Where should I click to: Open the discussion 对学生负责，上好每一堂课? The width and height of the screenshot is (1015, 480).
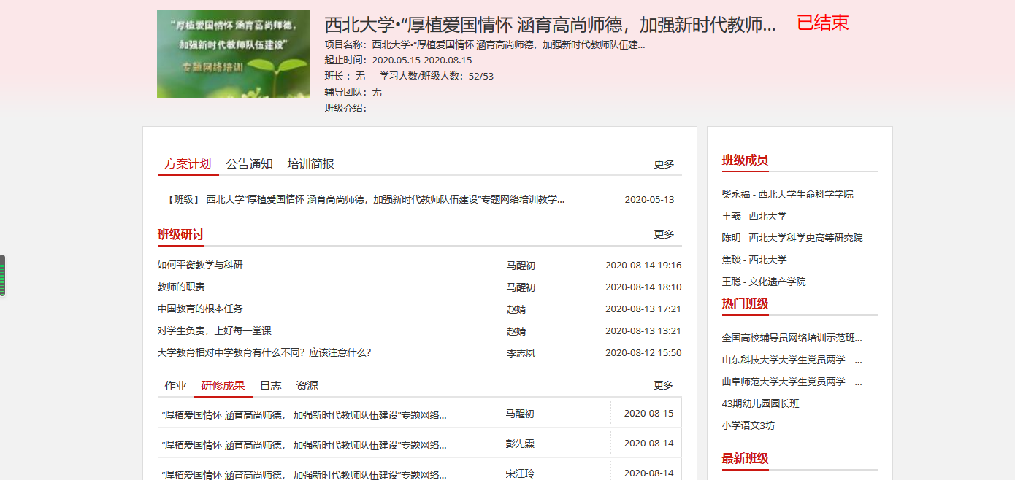pos(215,330)
